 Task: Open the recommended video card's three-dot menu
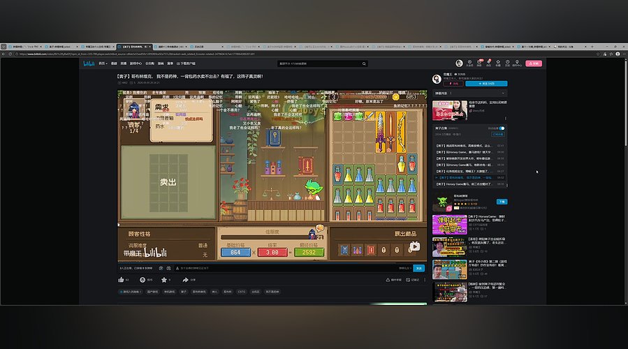(506, 119)
